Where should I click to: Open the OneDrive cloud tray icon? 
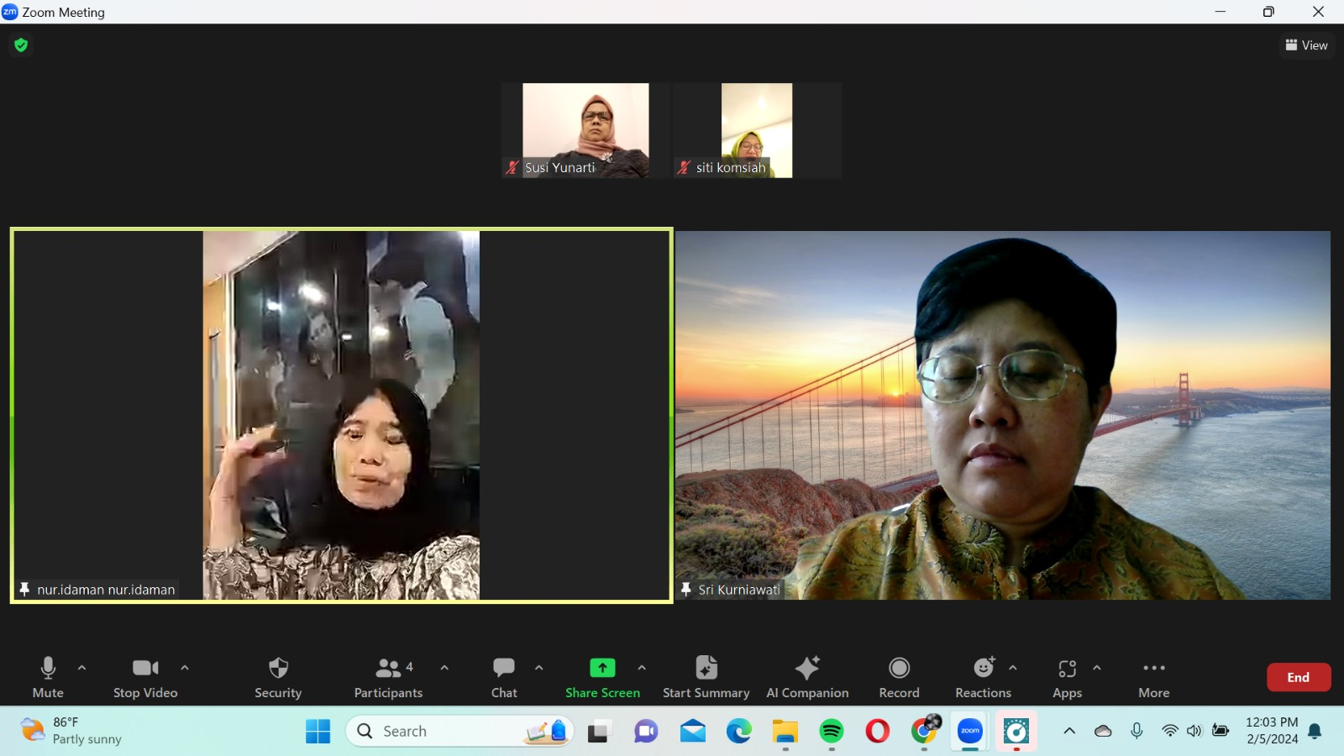coord(1103,732)
